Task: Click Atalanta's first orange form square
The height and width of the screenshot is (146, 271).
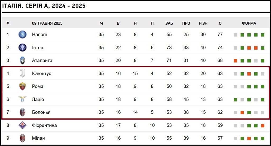Action: [235, 61]
